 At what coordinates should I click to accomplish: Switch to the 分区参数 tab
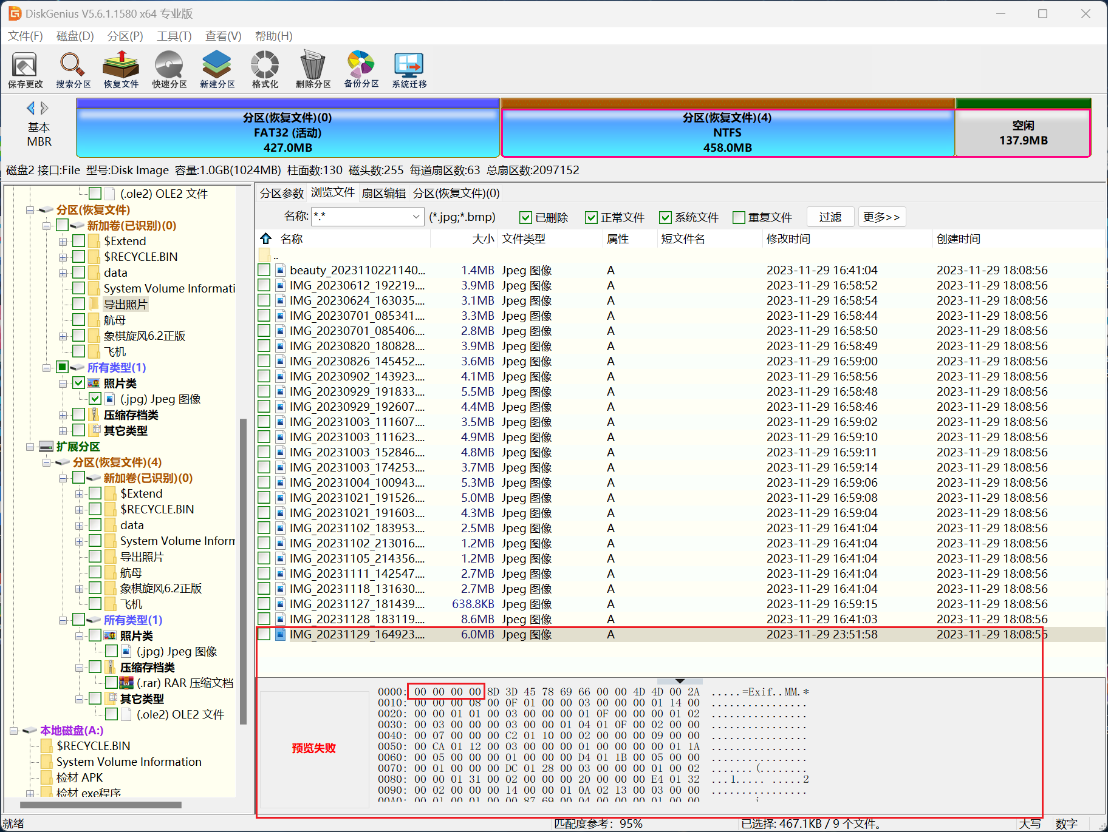click(x=281, y=193)
